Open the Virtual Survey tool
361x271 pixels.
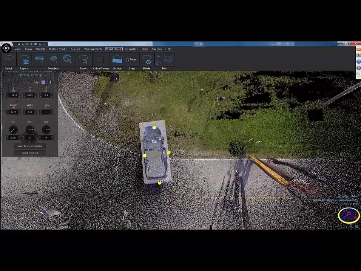point(100,59)
